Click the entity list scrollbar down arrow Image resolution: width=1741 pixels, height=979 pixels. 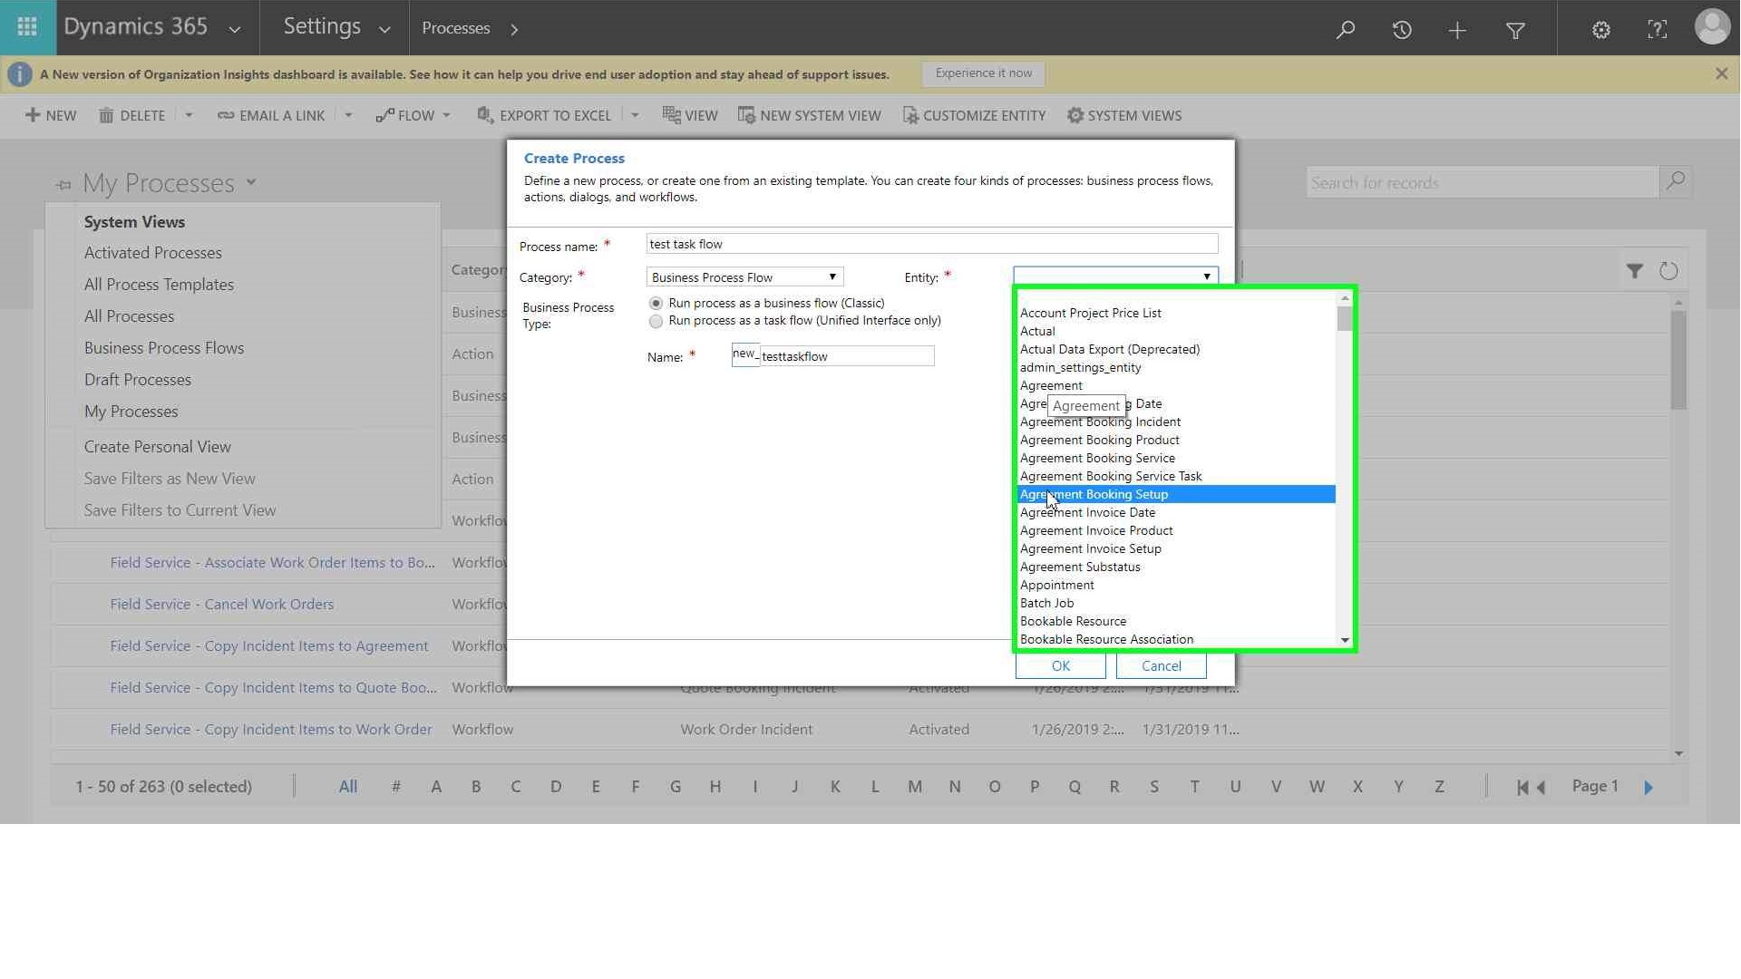1345,640
